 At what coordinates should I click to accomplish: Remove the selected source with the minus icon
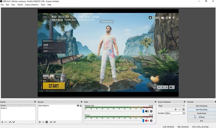(43, 122)
